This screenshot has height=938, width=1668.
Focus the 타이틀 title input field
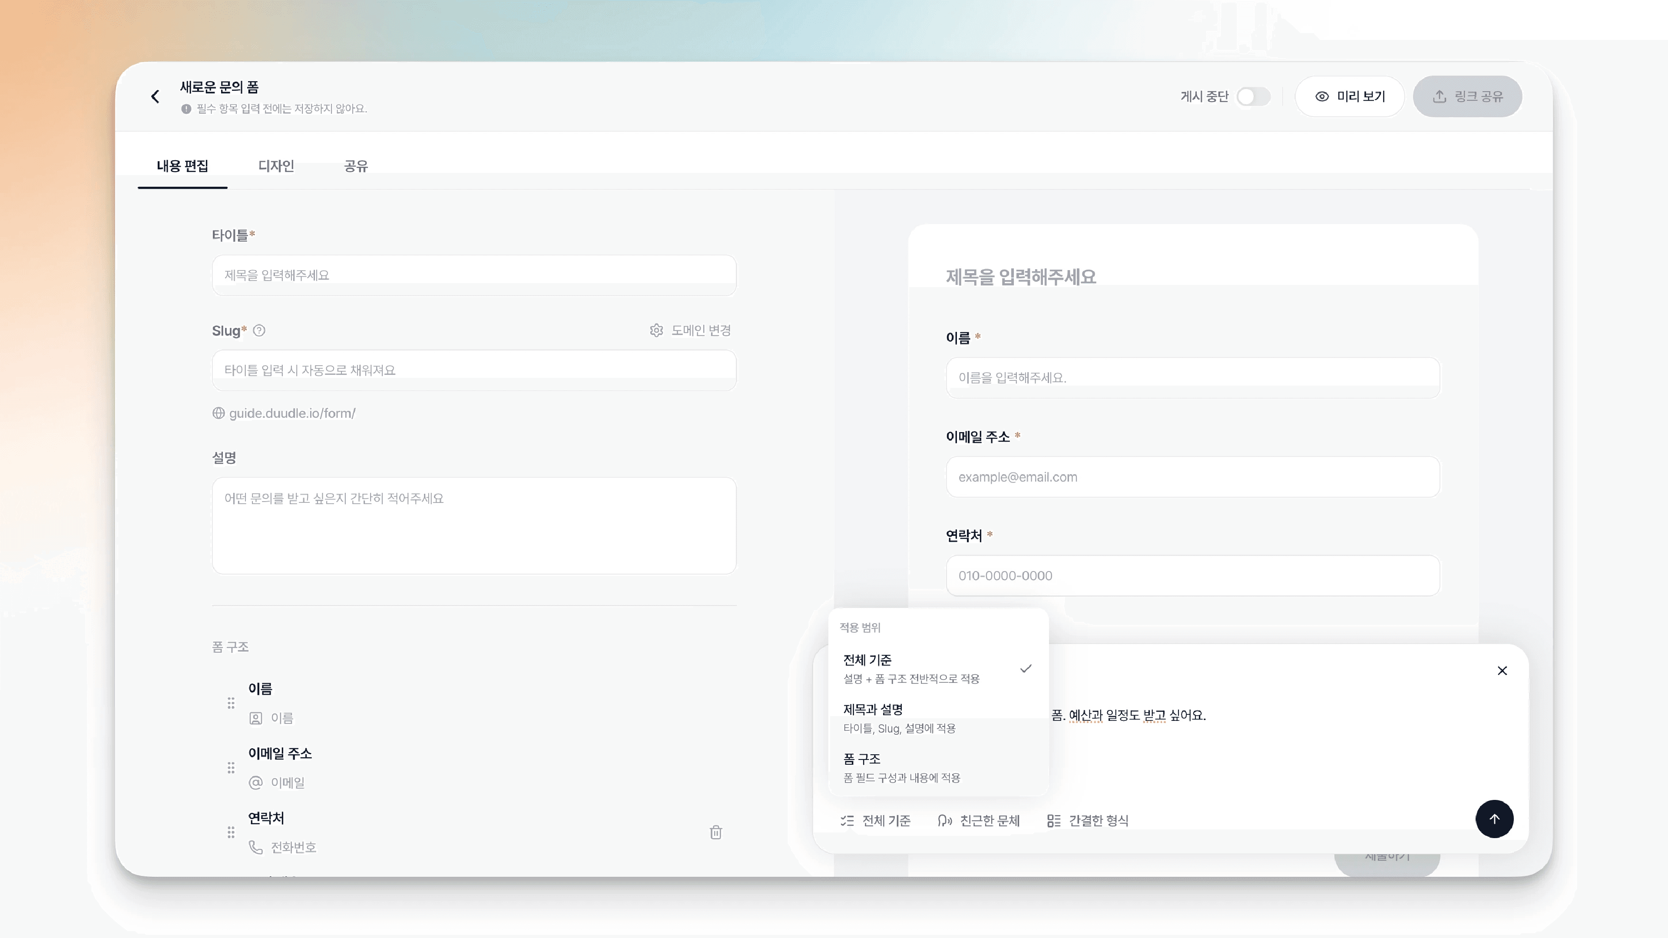click(x=474, y=275)
